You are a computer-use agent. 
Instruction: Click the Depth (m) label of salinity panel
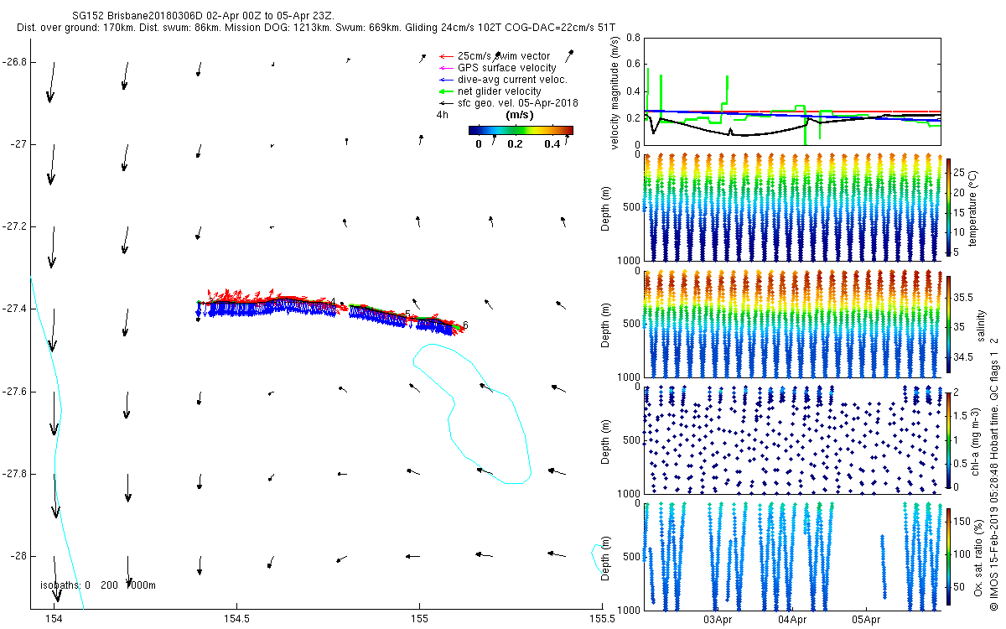(x=607, y=325)
